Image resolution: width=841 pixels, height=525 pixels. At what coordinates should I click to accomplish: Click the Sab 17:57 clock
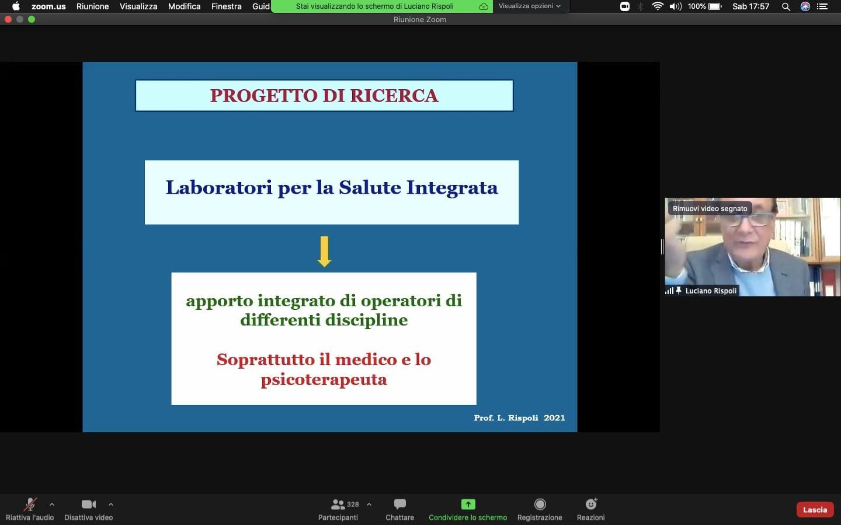(751, 6)
